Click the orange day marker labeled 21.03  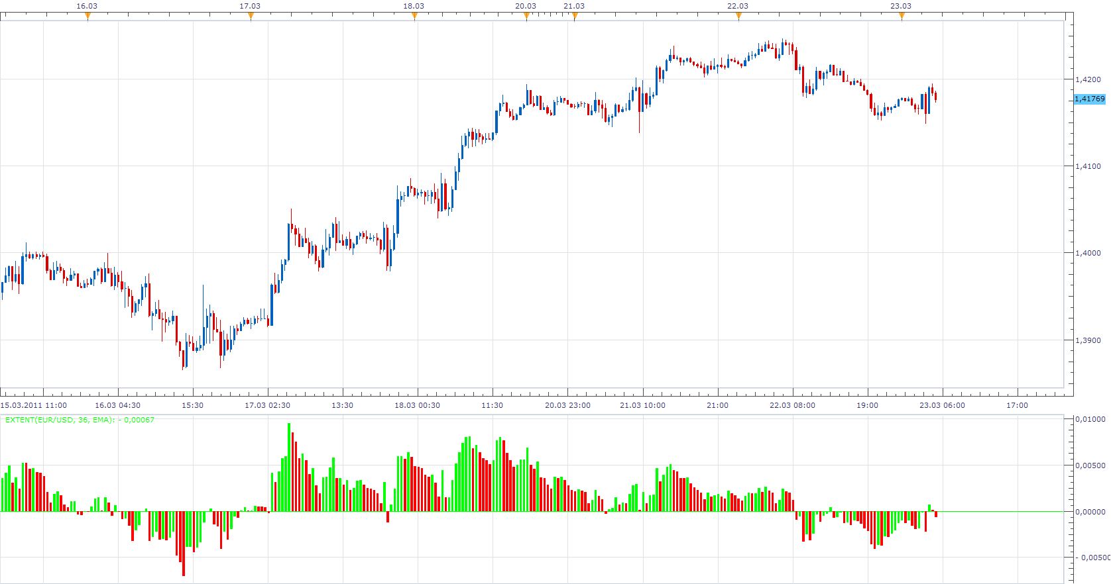[x=575, y=17]
